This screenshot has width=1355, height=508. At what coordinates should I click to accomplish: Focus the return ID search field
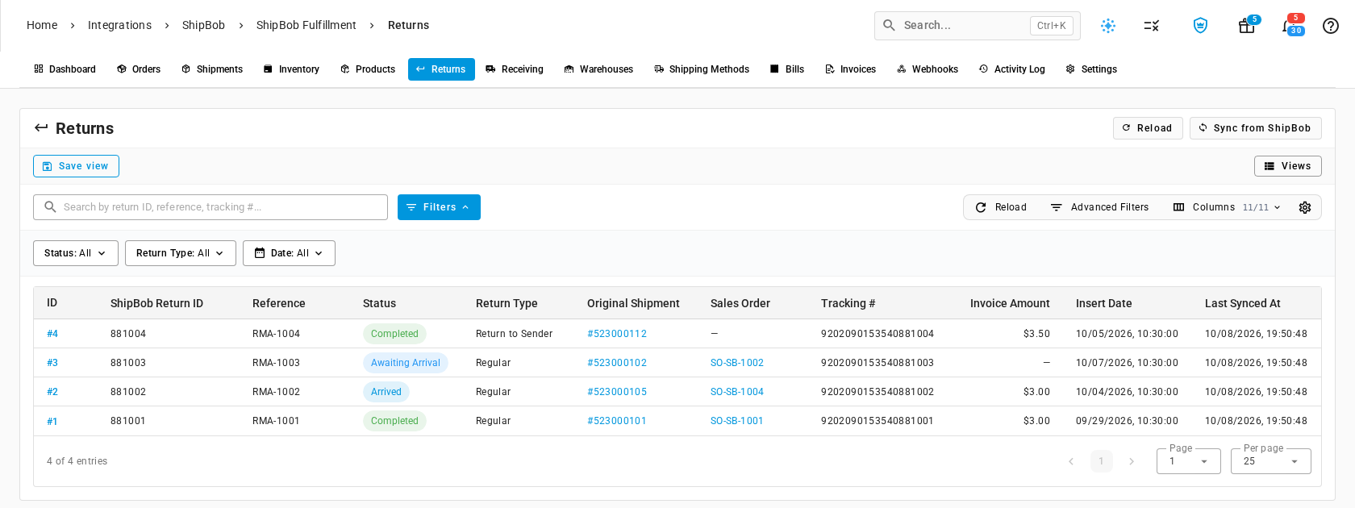click(x=211, y=207)
